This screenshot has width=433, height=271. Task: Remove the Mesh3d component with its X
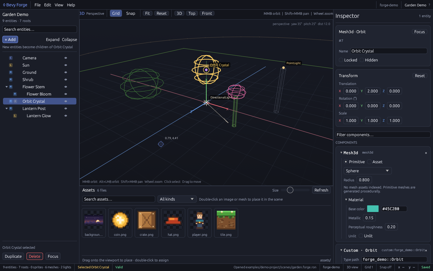coord(426,153)
